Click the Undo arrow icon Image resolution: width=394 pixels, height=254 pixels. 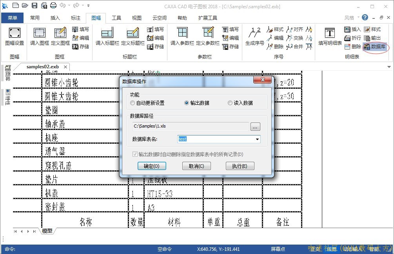pyautogui.click(x=63, y=5)
